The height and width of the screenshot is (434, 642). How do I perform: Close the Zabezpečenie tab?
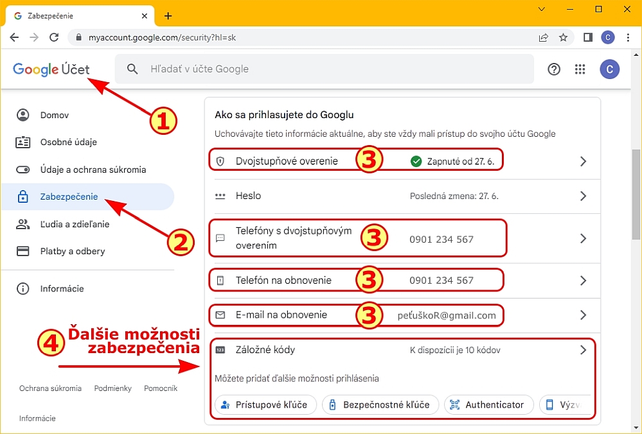144,16
